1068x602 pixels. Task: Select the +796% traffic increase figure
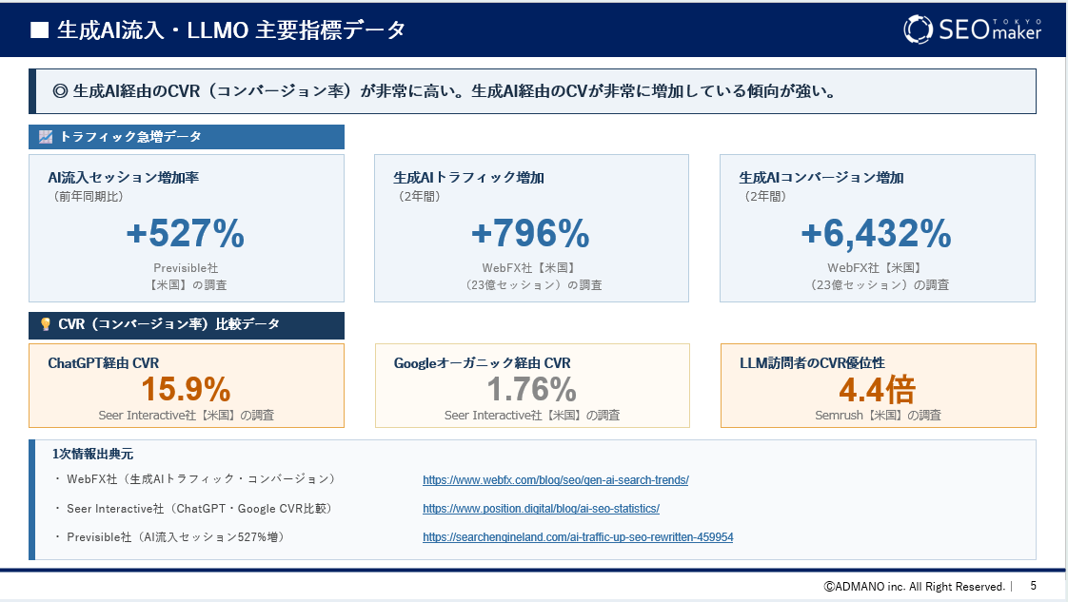pos(531,233)
